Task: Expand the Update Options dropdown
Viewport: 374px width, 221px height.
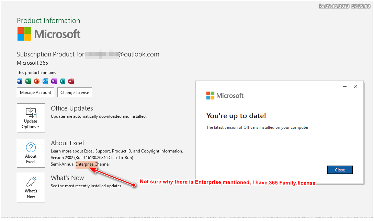Action: [31, 118]
